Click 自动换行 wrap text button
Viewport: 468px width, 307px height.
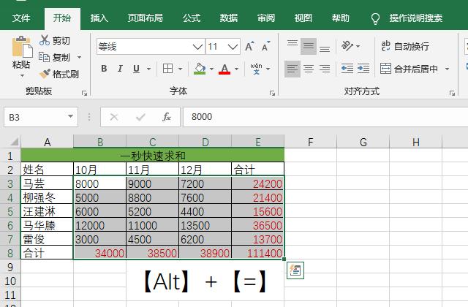click(x=405, y=46)
